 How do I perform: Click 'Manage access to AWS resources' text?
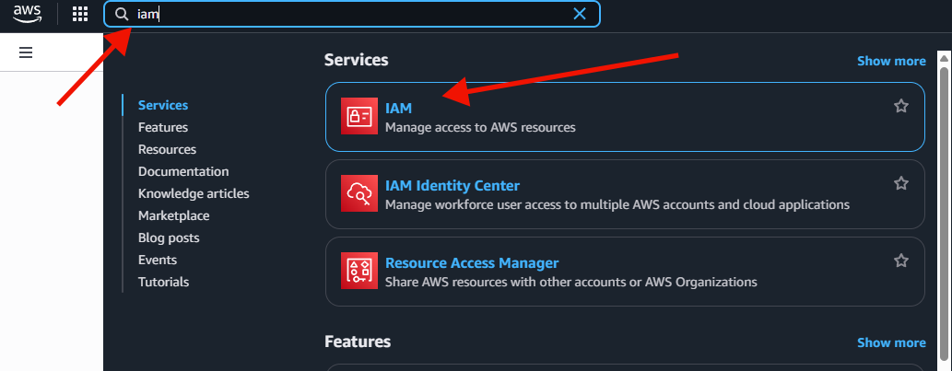pos(480,127)
